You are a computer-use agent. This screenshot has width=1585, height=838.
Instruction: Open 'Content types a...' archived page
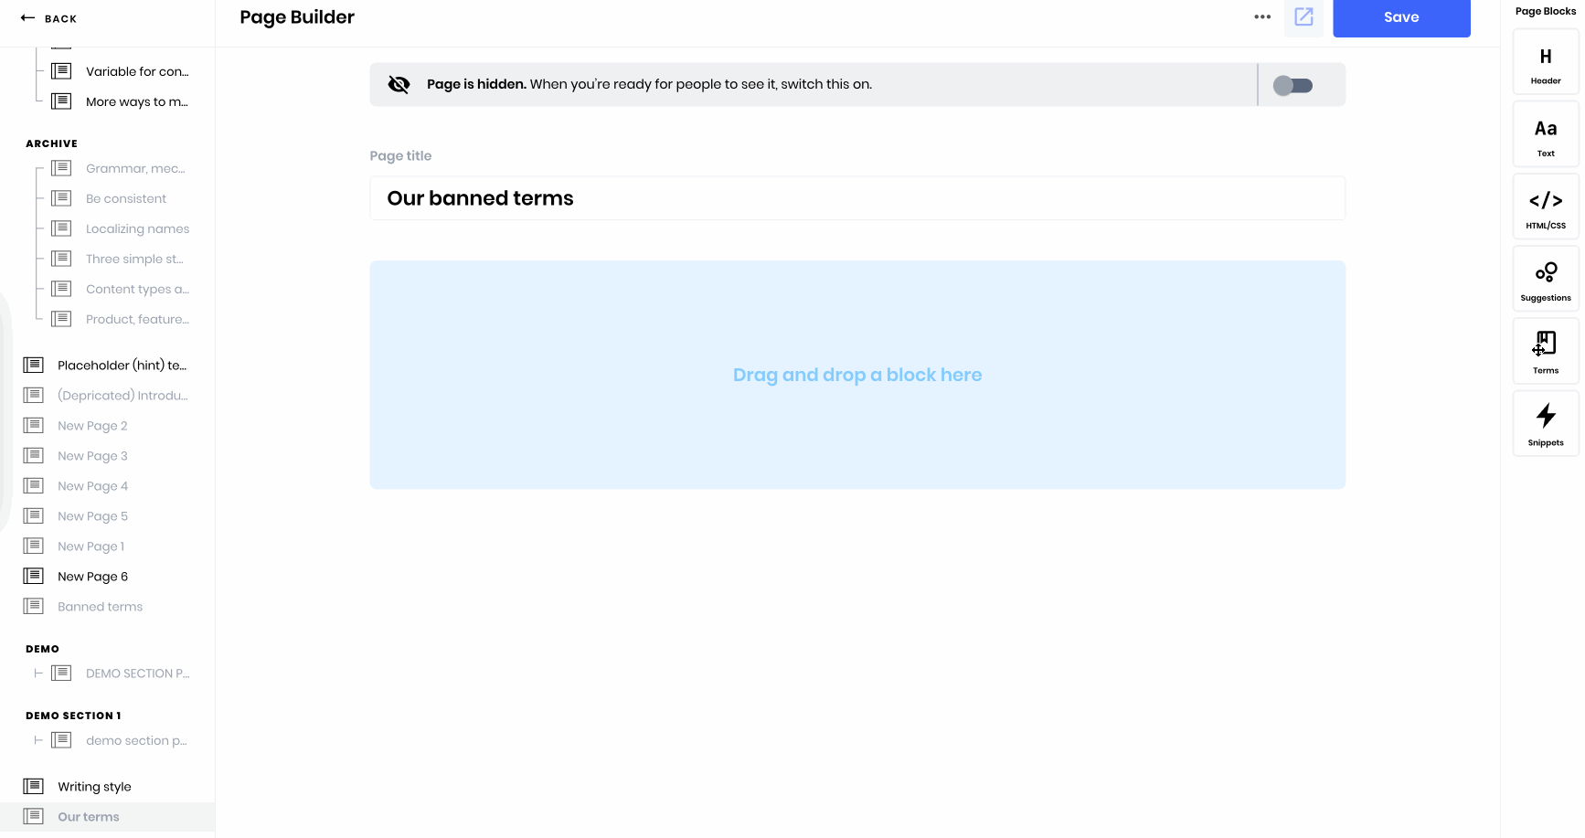tap(137, 289)
